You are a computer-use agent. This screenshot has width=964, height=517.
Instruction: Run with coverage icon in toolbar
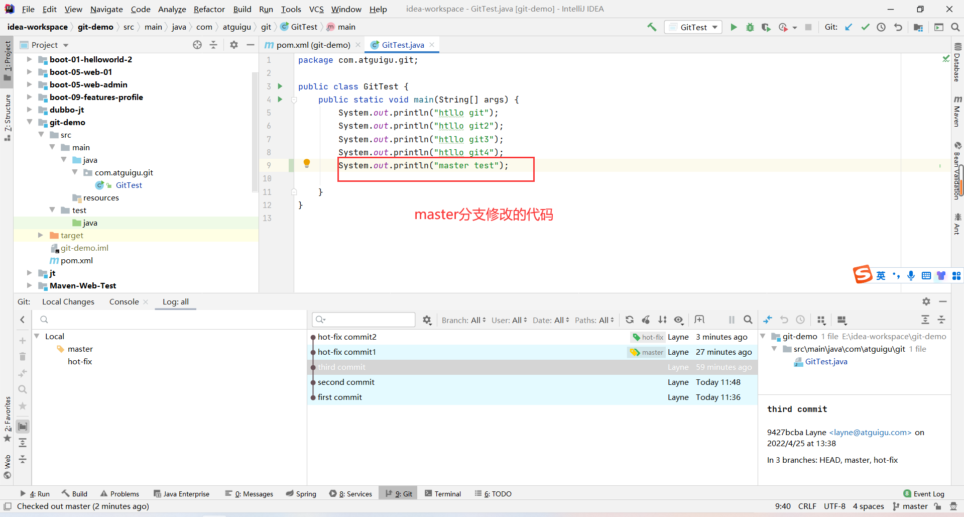point(766,27)
